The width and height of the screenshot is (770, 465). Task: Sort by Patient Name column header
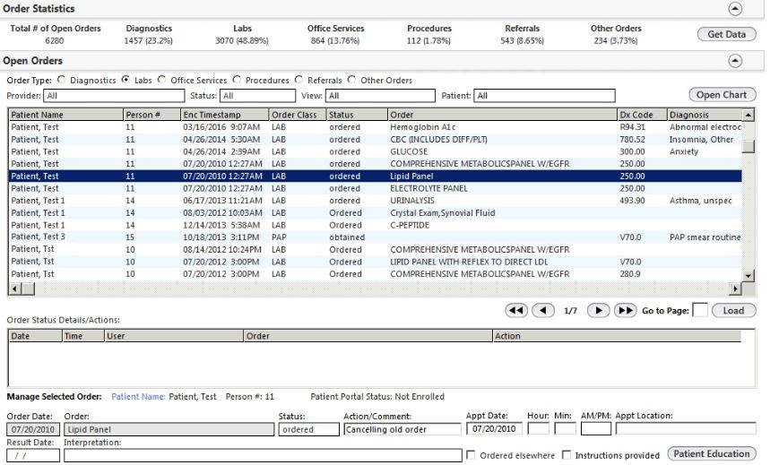65,115
